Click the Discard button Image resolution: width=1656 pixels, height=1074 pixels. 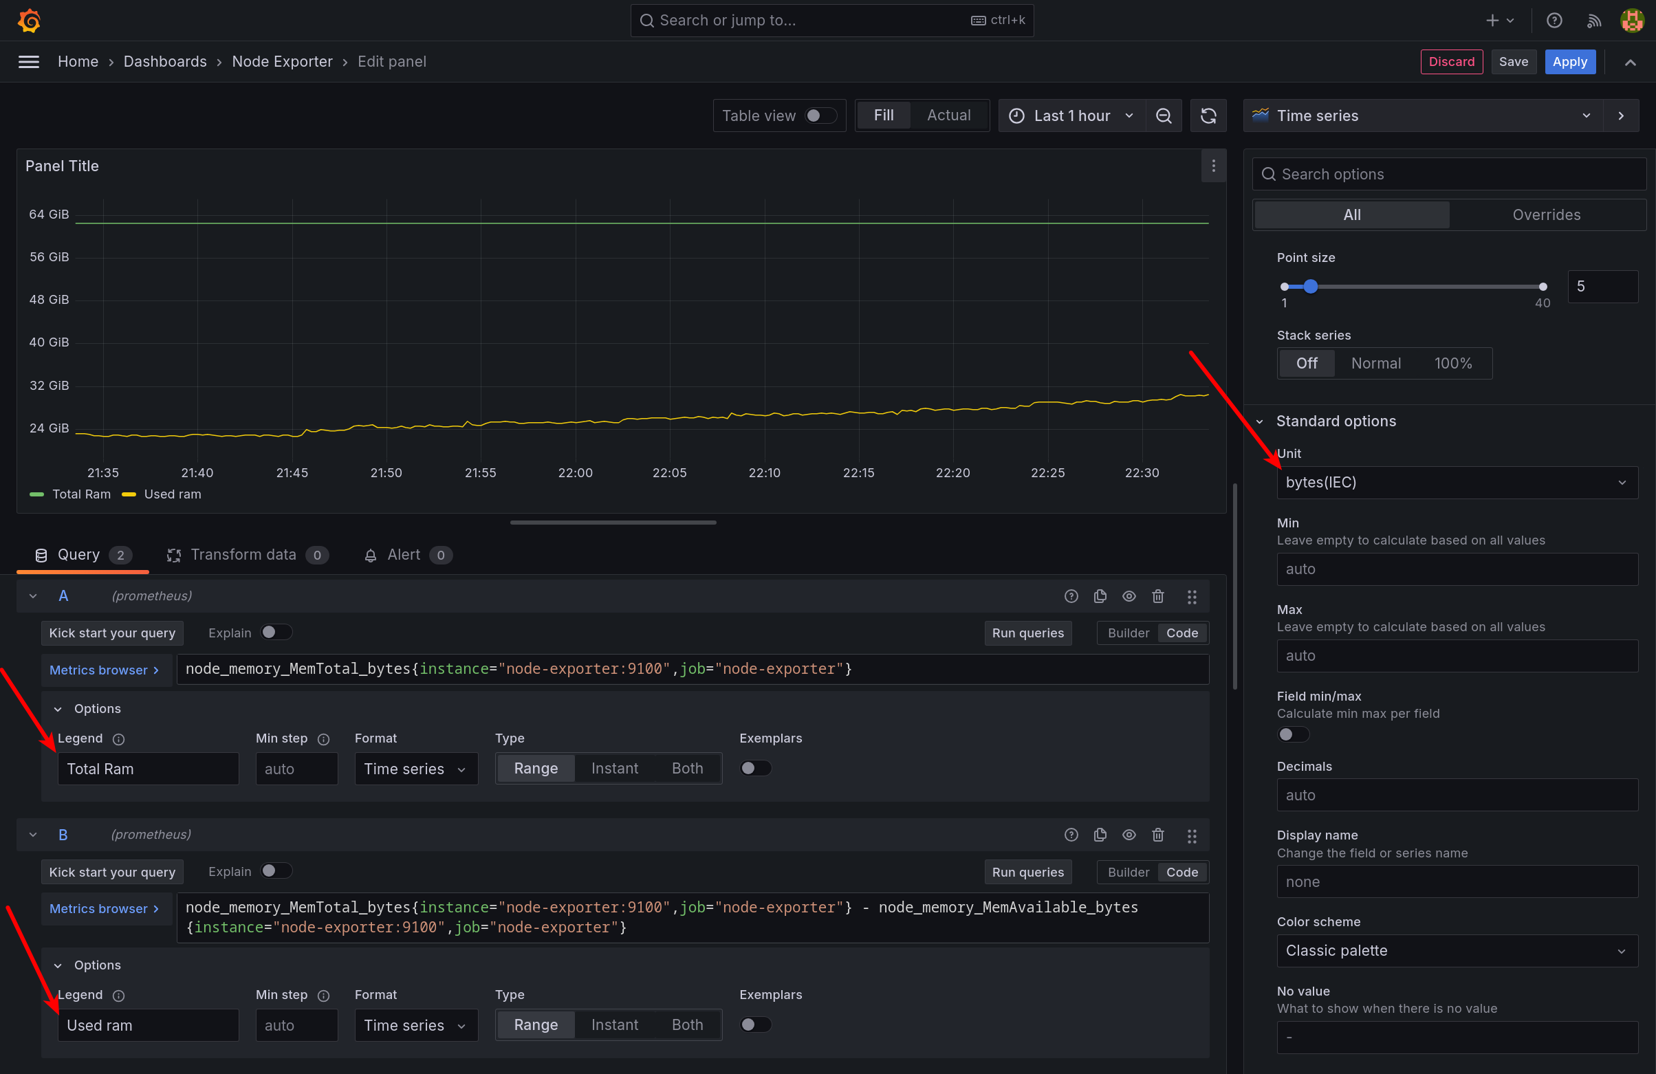(1451, 62)
